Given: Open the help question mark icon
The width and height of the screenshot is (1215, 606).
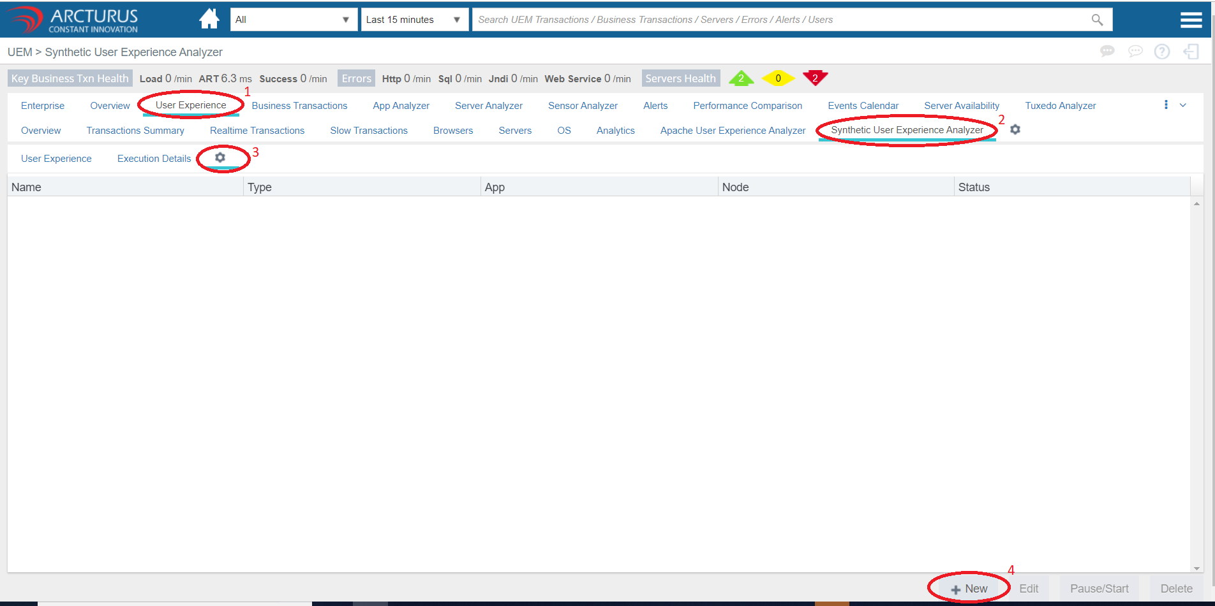Looking at the screenshot, I should coord(1162,52).
